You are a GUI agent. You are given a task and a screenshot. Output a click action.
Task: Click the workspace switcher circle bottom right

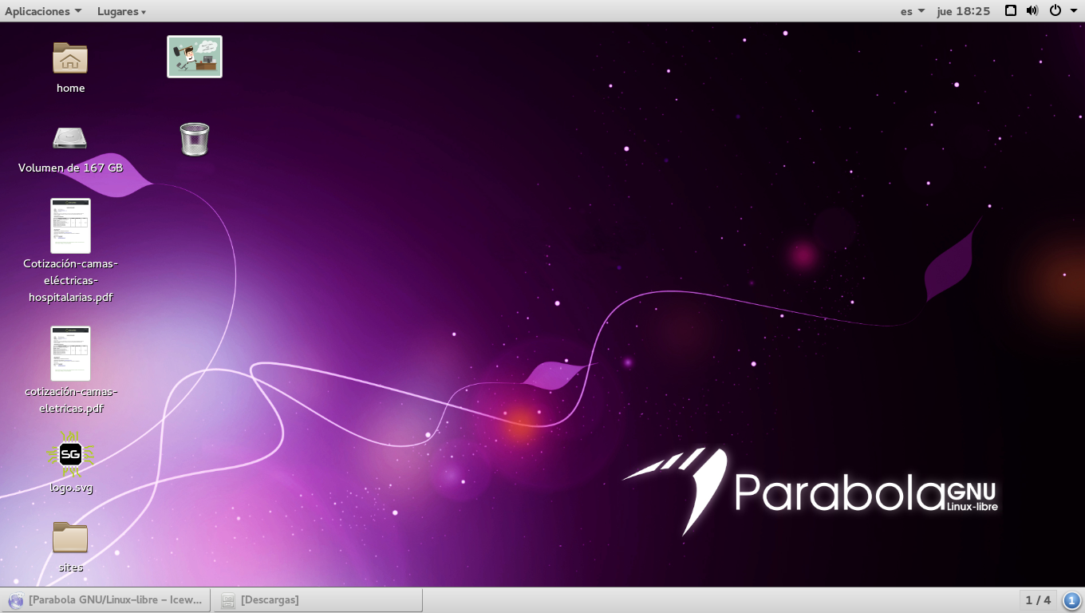(x=1070, y=599)
